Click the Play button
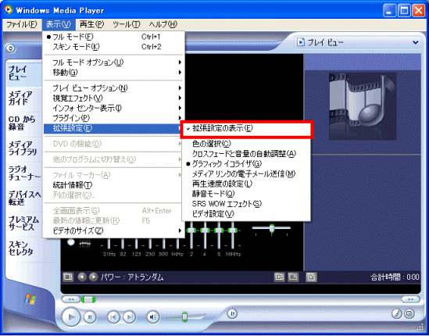The width and height of the screenshot is (429, 336). coord(71,317)
